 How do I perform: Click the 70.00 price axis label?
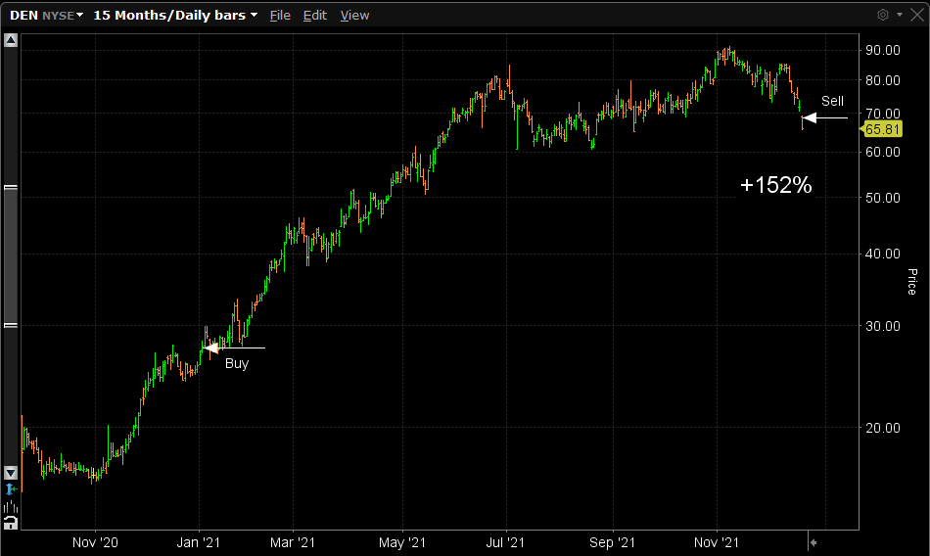coord(883,114)
